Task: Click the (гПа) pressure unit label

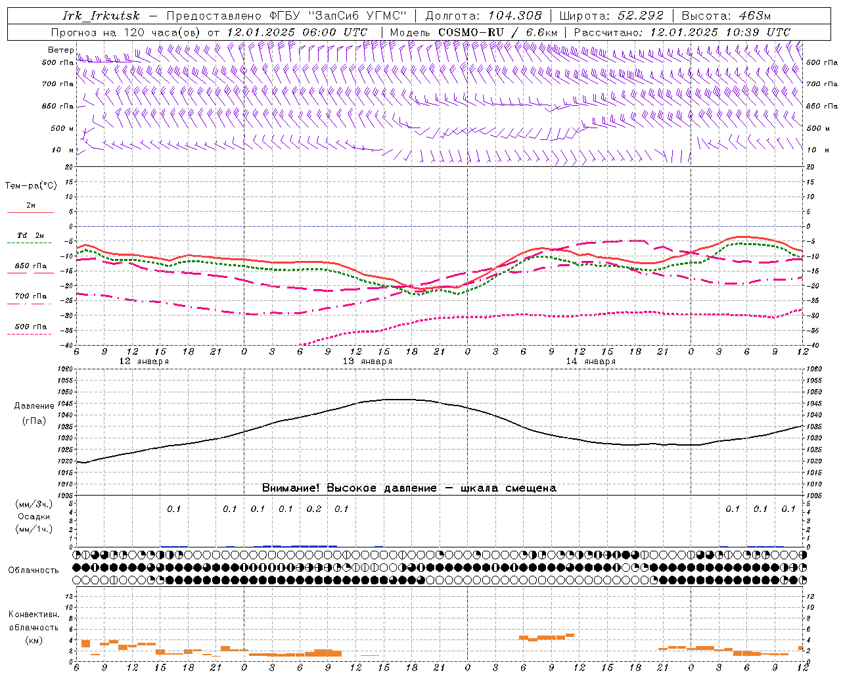Action: 34,421
